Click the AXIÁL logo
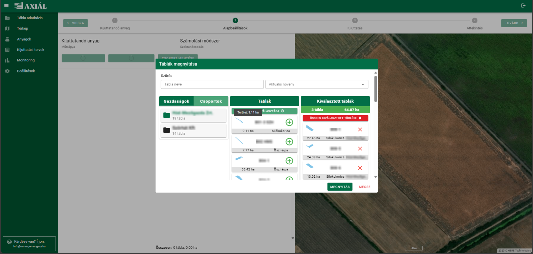Viewport: 533px width, 254px height. pos(31,6)
